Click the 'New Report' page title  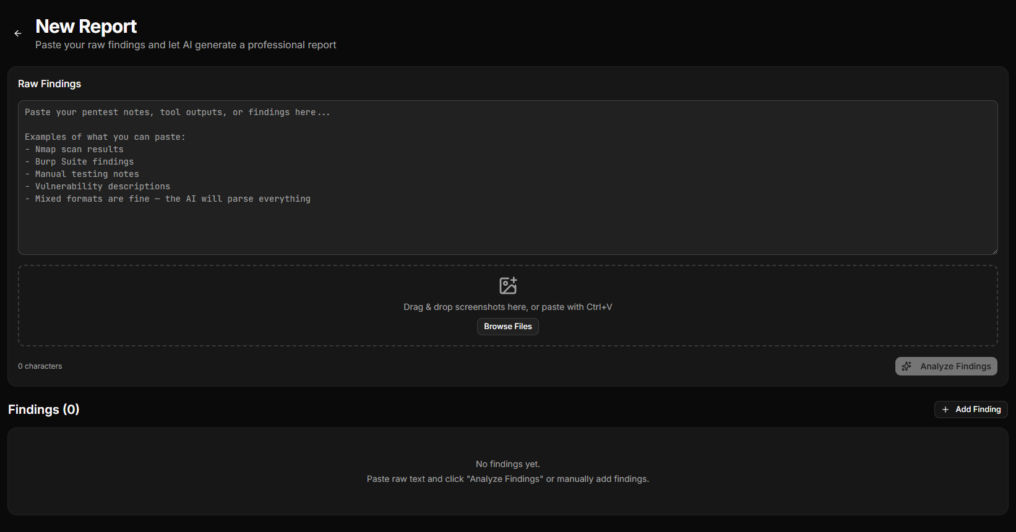(x=86, y=27)
